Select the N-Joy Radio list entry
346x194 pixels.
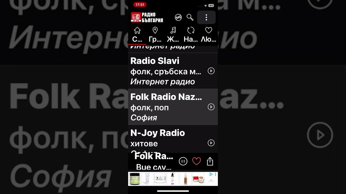coord(173,140)
